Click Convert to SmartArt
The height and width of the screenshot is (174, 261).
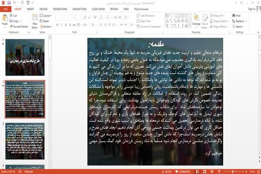point(149,27)
